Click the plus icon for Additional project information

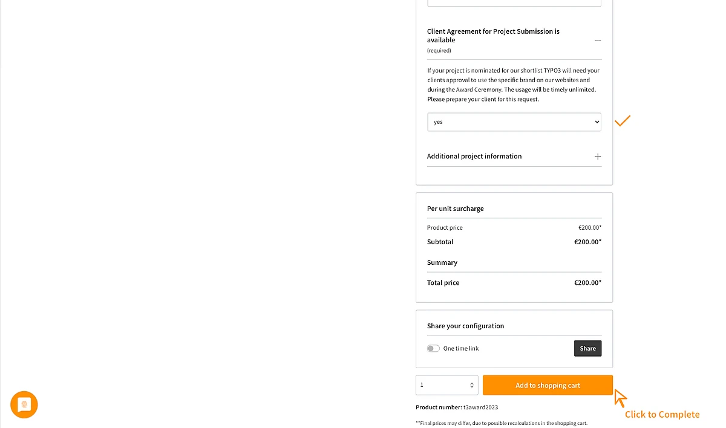pos(598,157)
